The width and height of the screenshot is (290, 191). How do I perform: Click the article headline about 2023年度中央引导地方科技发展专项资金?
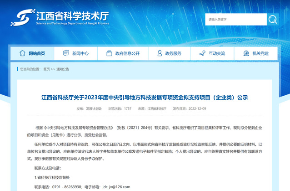(145, 98)
